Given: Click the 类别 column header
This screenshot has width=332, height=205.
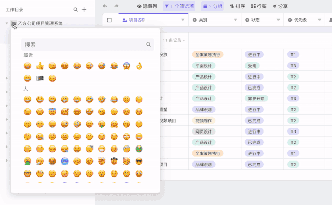Looking at the screenshot, I should tap(215, 20).
